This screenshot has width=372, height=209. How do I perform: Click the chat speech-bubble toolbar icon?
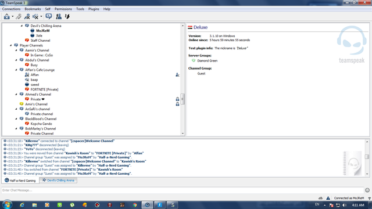pyautogui.click(x=49, y=16)
